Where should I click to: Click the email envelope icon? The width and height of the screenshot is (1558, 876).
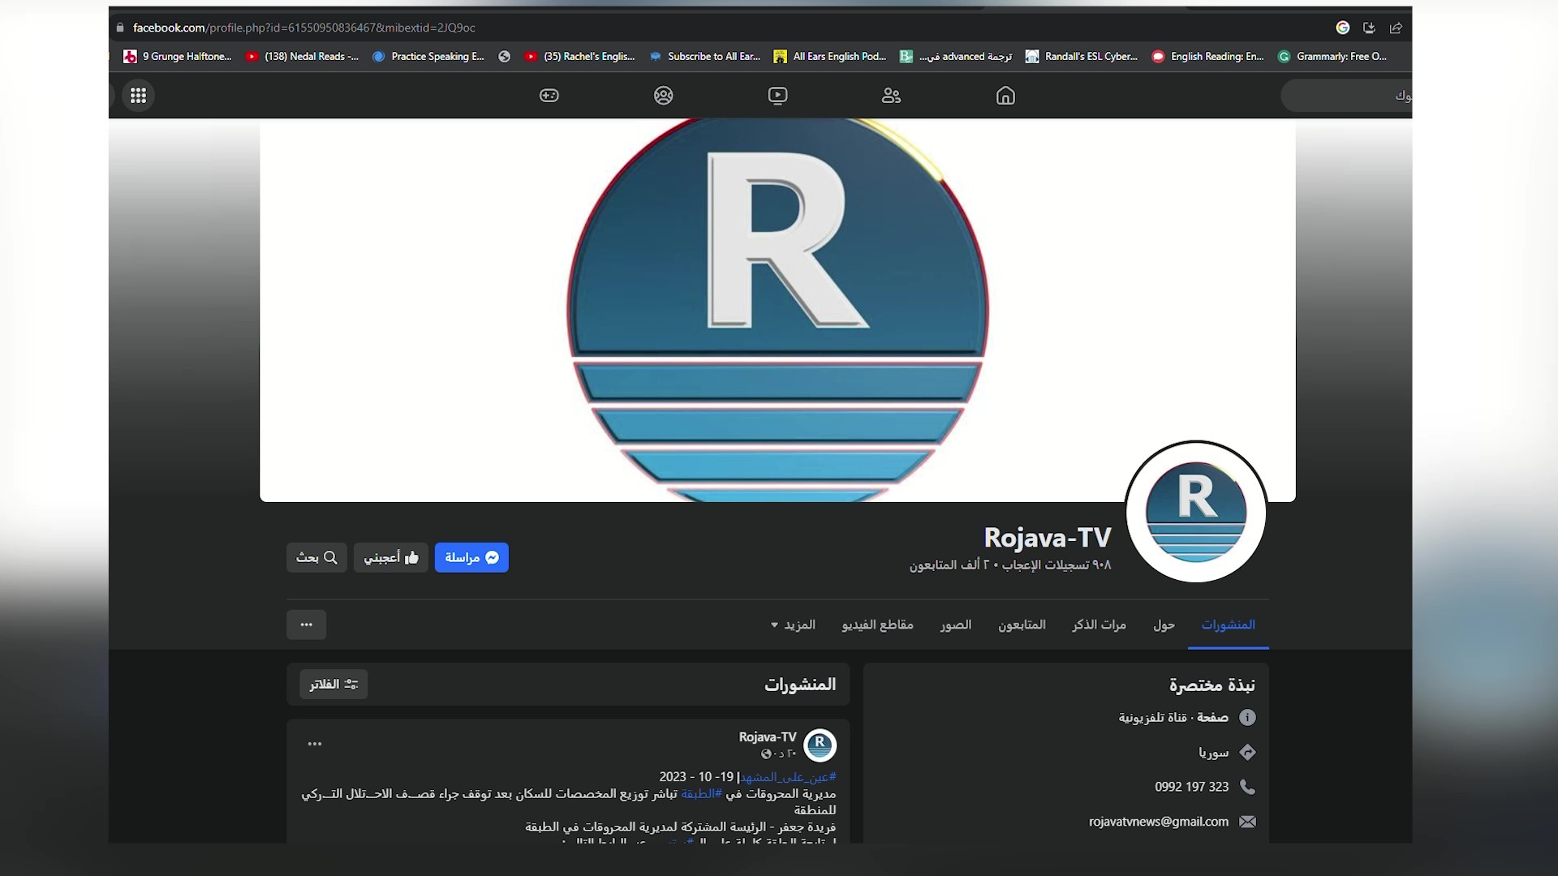pos(1247,822)
